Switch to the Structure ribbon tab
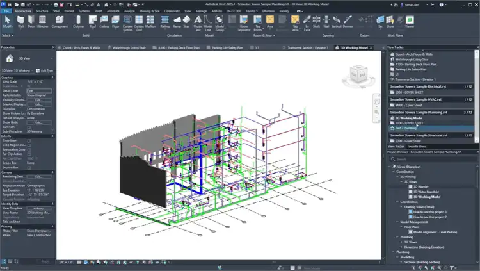This screenshot has width=480, height=271. click(42, 11)
